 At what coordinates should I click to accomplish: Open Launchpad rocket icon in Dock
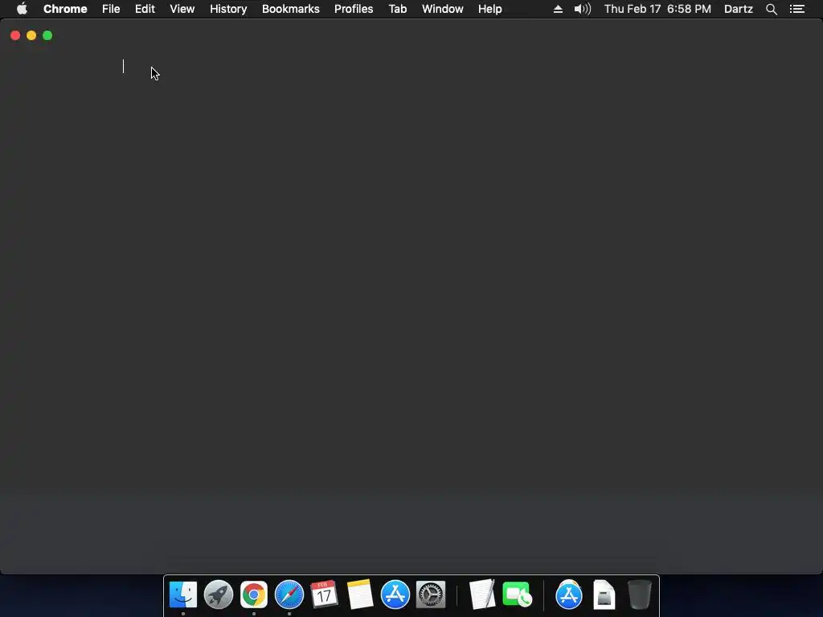(x=219, y=595)
